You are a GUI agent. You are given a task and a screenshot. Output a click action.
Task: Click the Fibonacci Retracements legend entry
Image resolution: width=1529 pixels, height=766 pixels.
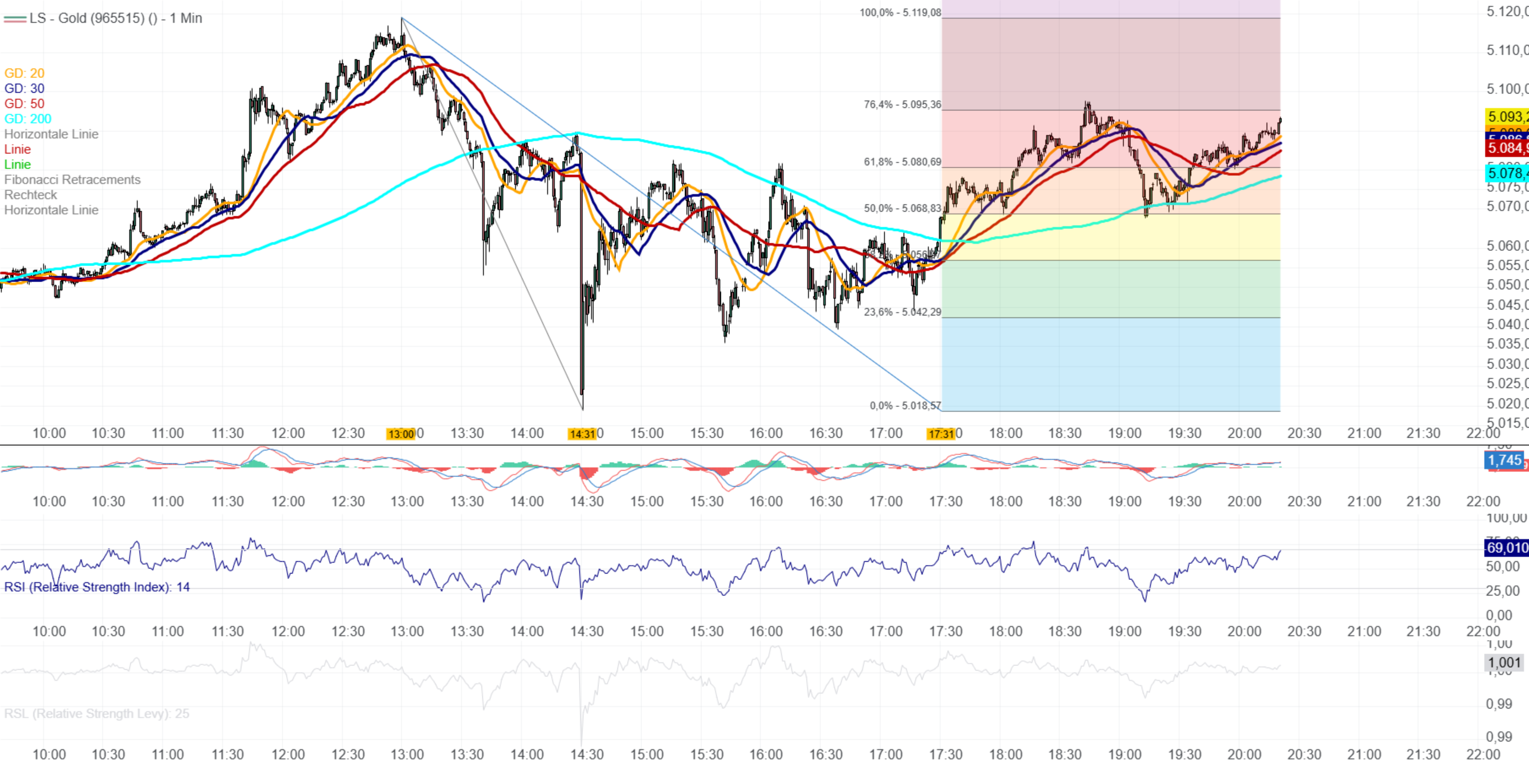coord(73,180)
